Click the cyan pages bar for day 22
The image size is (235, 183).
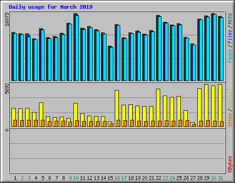click(160, 48)
